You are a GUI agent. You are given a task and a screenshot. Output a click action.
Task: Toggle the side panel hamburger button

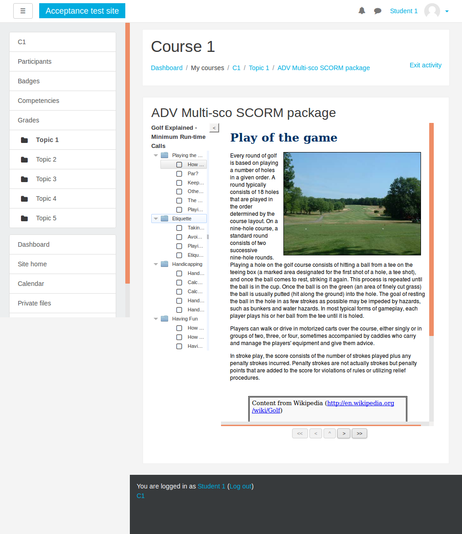coord(23,11)
